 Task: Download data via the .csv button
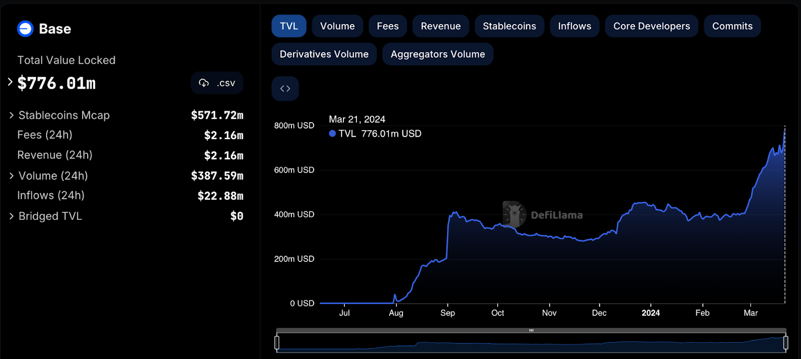coord(217,83)
